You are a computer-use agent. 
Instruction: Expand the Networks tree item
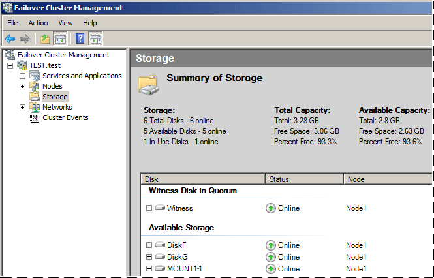(x=22, y=108)
